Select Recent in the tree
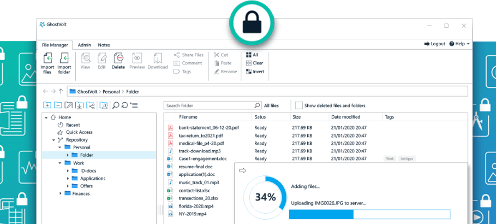This screenshot has height=224, width=496. [x=73, y=125]
